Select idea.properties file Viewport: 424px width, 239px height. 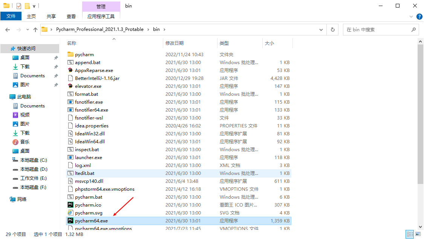(x=179, y=126)
